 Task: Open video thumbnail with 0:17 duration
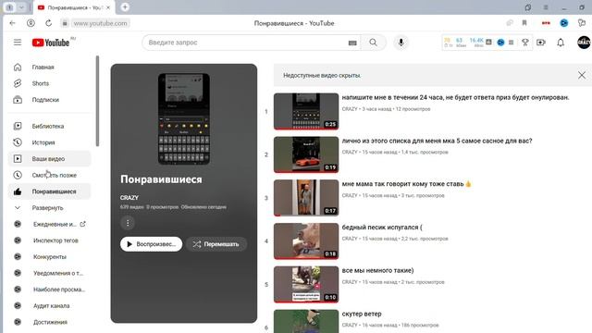(306, 198)
